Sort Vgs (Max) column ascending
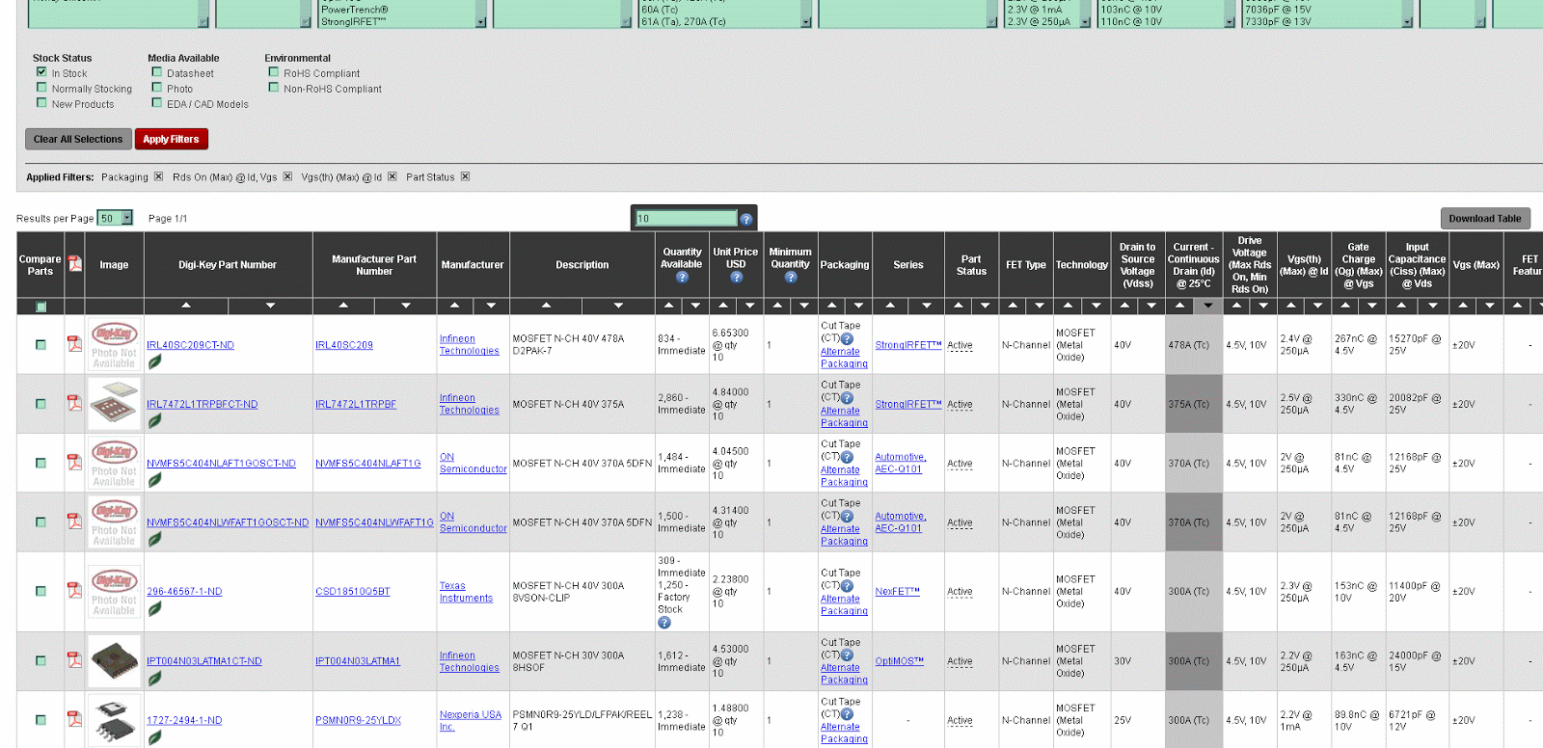This screenshot has width=1543, height=748. coord(1463,306)
